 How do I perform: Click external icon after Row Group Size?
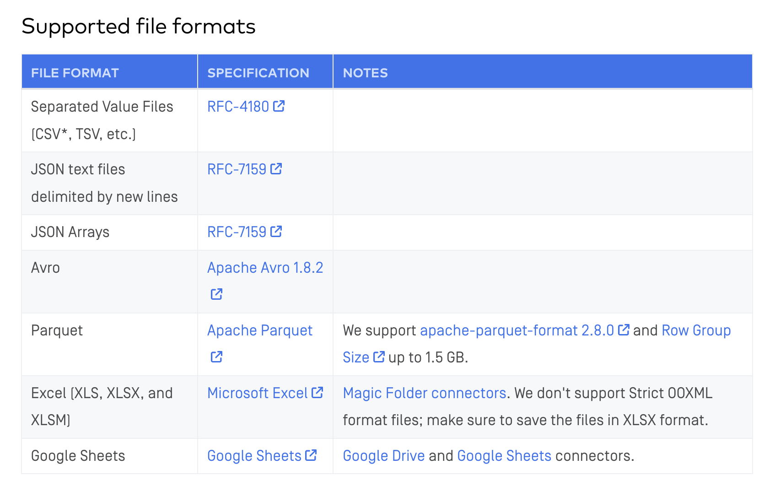tap(379, 357)
